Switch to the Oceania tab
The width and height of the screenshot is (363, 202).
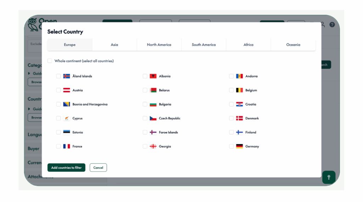tap(293, 45)
